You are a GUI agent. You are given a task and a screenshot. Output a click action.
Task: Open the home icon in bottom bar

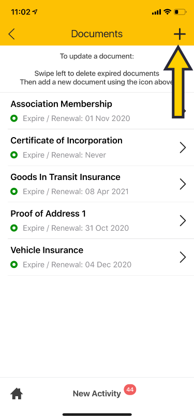coord(17,394)
